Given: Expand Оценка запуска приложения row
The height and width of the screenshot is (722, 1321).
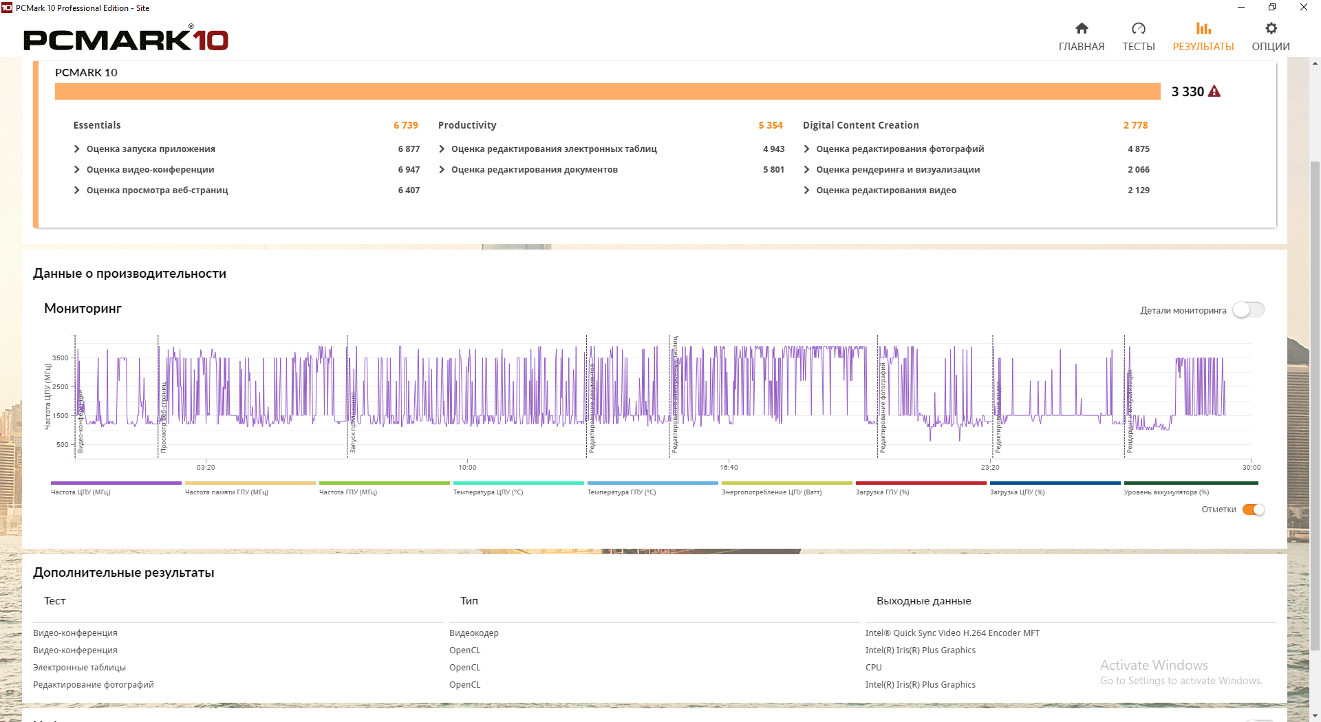Looking at the screenshot, I should point(76,149).
